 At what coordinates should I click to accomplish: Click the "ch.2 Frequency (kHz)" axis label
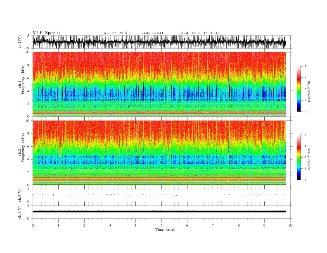pos(21,148)
